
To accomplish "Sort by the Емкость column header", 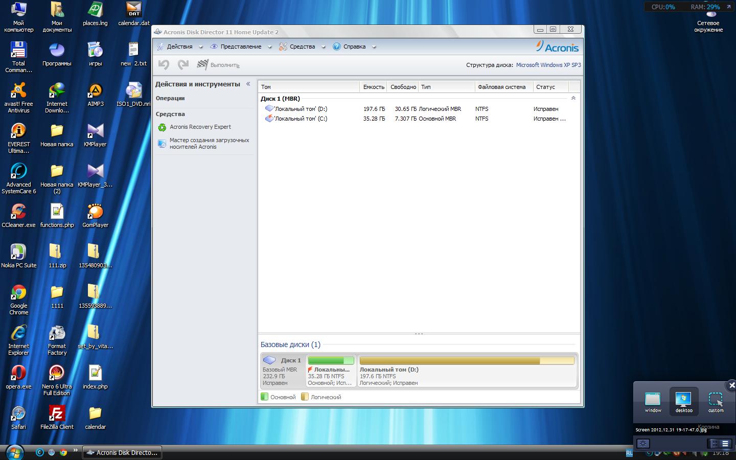I will 373,87.
